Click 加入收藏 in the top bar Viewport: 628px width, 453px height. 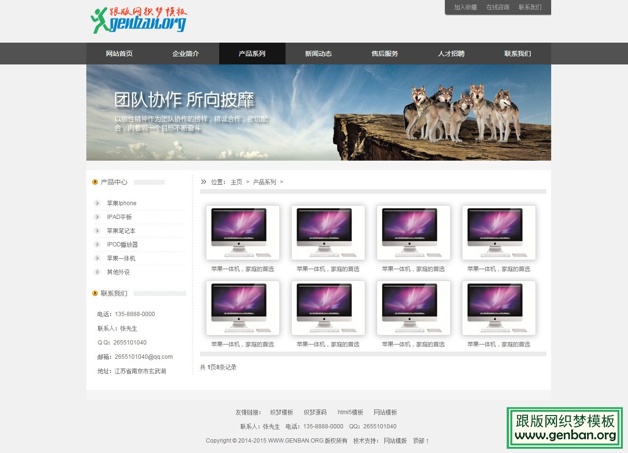coord(465,7)
